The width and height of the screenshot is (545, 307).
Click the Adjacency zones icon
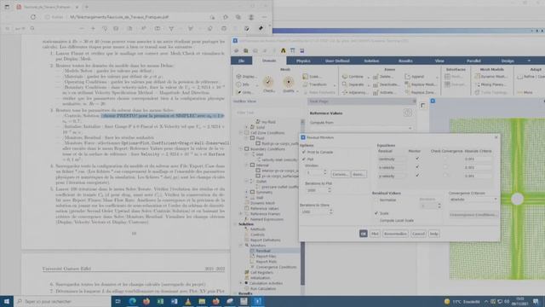pos(345,93)
